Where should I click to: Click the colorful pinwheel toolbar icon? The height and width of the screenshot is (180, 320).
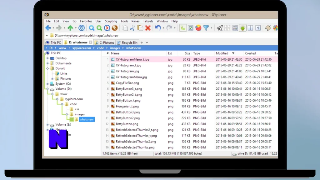pyautogui.click(x=275, y=28)
